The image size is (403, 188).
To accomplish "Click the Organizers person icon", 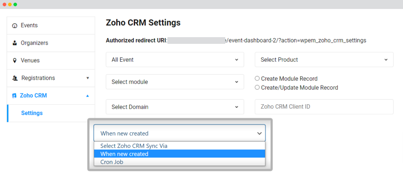I will 15,43.
